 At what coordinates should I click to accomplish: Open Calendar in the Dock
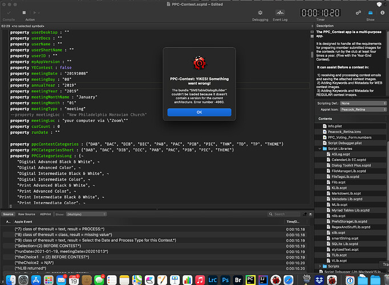tap(74, 280)
